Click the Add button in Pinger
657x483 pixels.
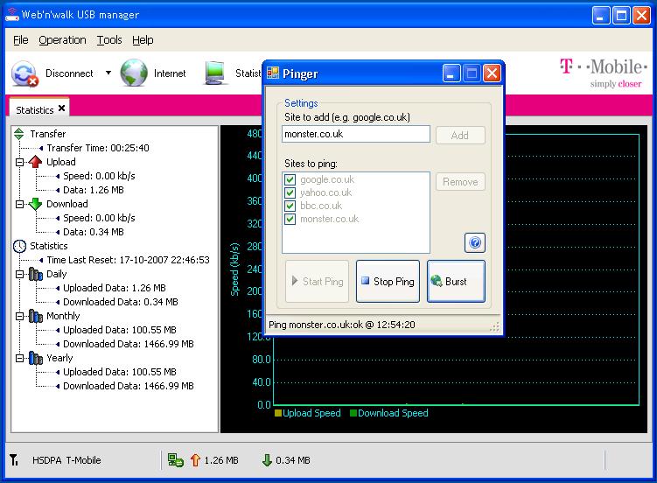pos(460,136)
